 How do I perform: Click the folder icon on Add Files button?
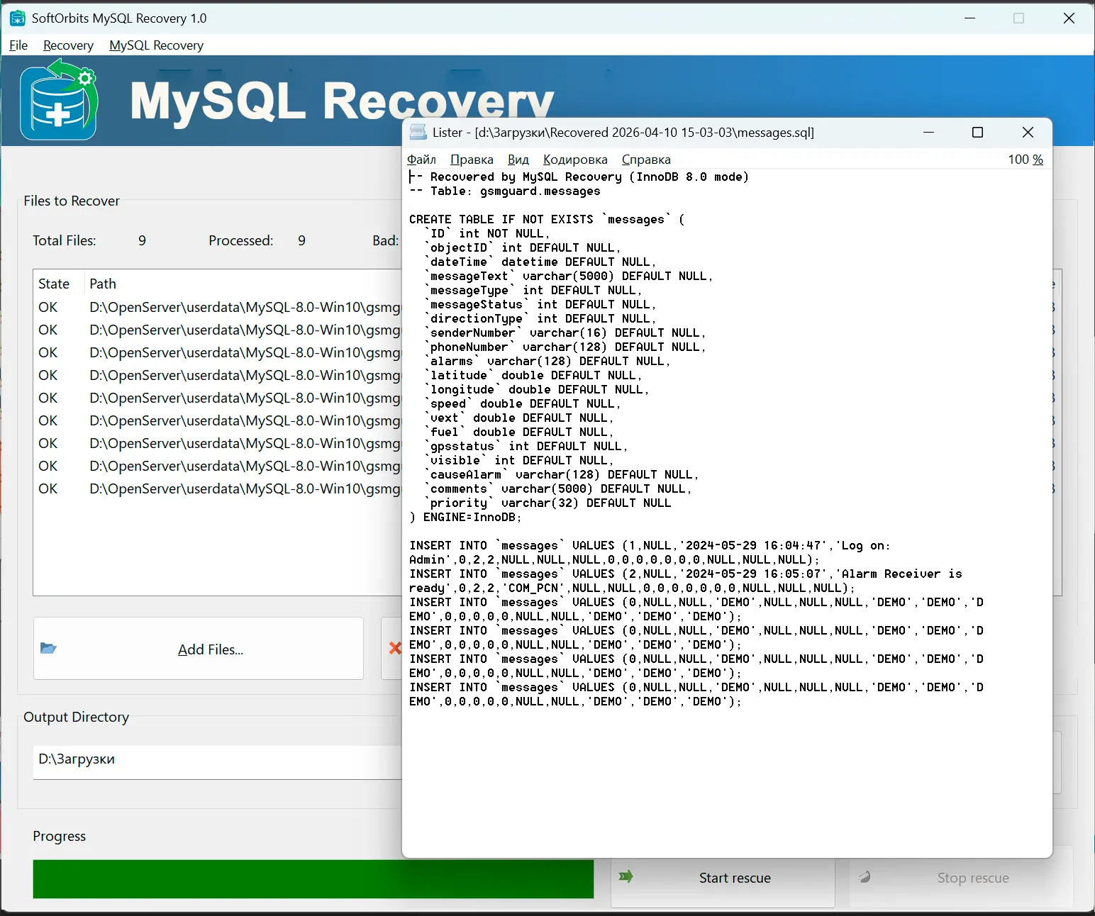[48, 649]
